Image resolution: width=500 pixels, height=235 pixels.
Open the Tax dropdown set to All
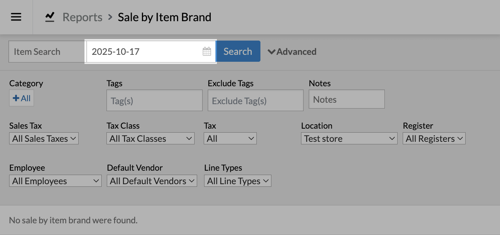(230, 139)
